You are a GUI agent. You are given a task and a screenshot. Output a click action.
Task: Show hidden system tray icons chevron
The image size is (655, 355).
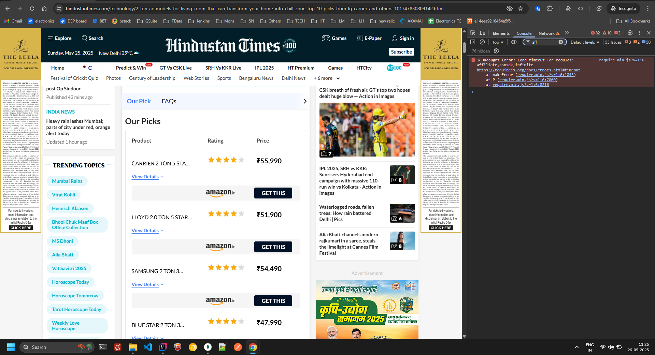577,347
